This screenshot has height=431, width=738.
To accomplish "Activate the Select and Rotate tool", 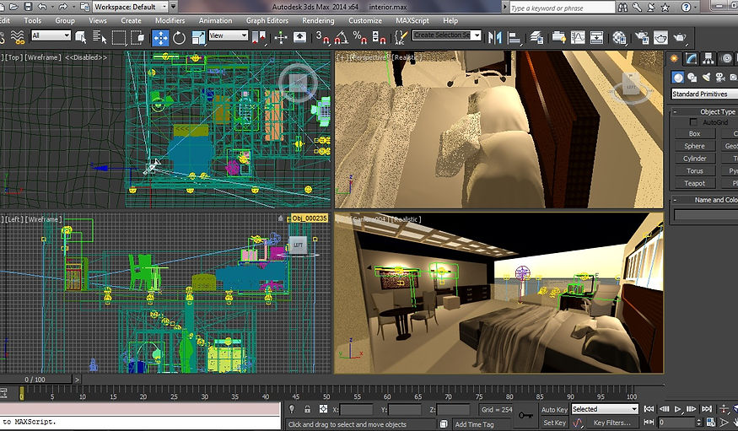I will pos(180,37).
